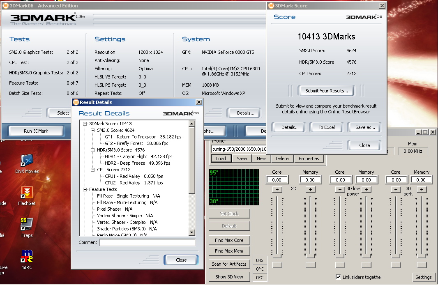Image resolution: width=438 pixels, height=285 pixels.
Task: Click the Result Details scrollbar down arrow
Action: click(x=191, y=232)
